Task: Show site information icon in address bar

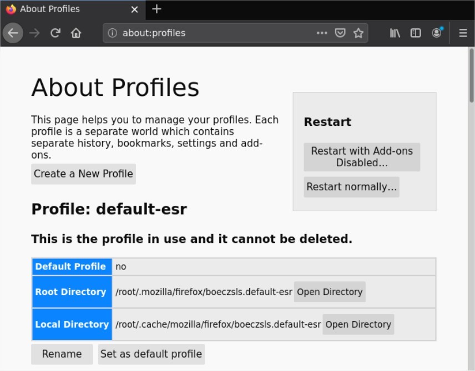Action: (113, 33)
